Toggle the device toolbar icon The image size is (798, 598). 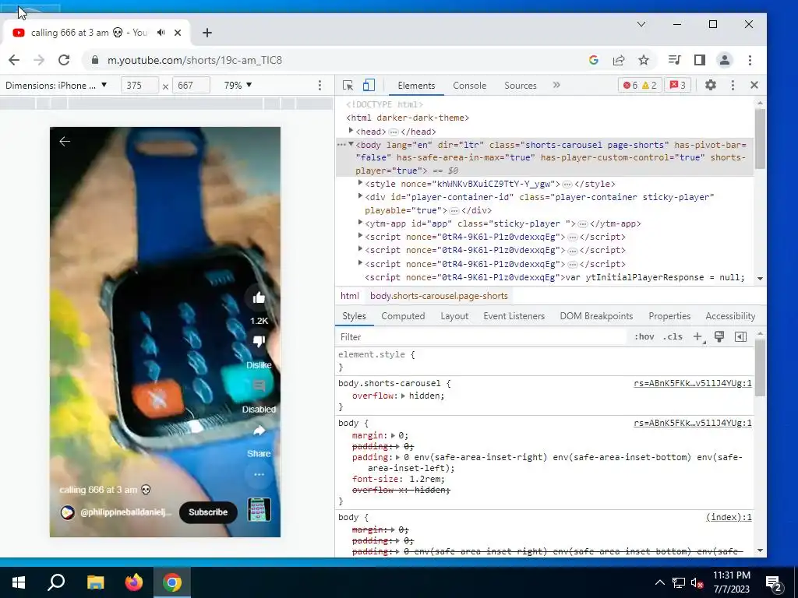[x=369, y=86]
